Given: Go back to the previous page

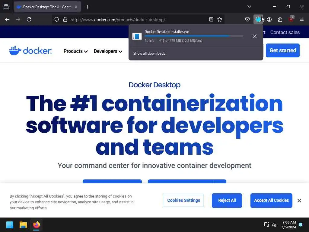Looking at the screenshot, I should point(7,19).
